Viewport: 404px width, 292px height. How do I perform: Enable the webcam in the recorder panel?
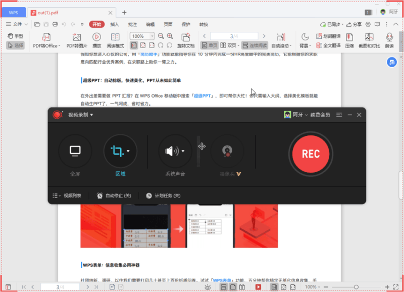tap(228, 150)
